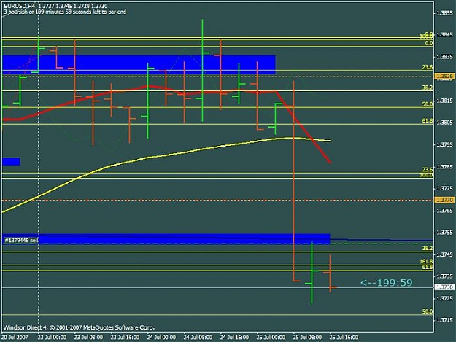
Task: Click the 1.3765 price axis label
Action: (445, 210)
